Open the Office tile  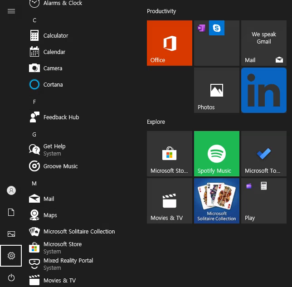coord(170,43)
